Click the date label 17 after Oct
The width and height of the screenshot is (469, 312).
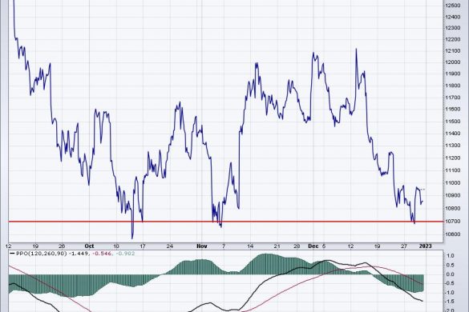143,246
